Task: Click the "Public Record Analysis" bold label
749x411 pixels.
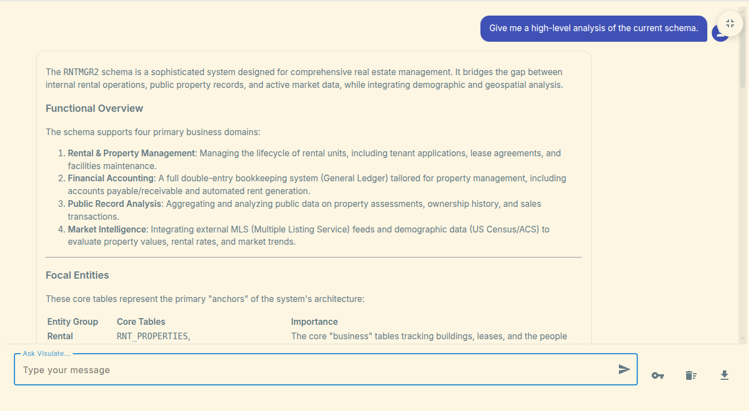Action: coord(115,204)
